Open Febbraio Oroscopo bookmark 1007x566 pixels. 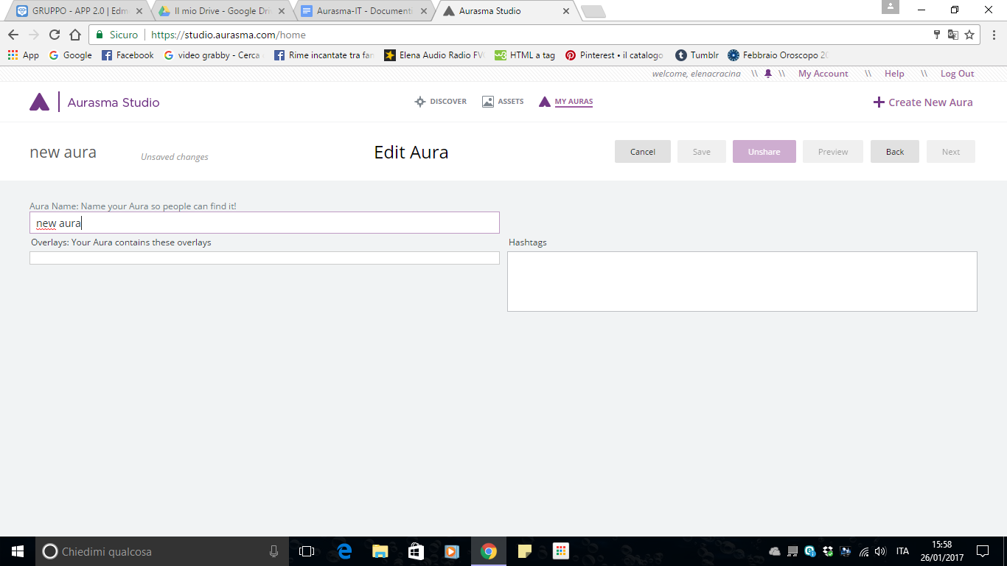pyautogui.click(x=778, y=55)
